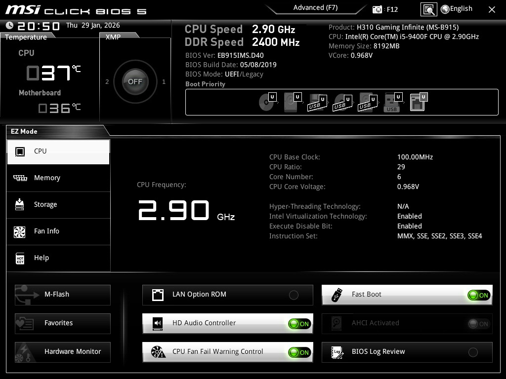The width and height of the screenshot is (506, 379).
Task: Click the XMP panel tab label
Action: 113,37
